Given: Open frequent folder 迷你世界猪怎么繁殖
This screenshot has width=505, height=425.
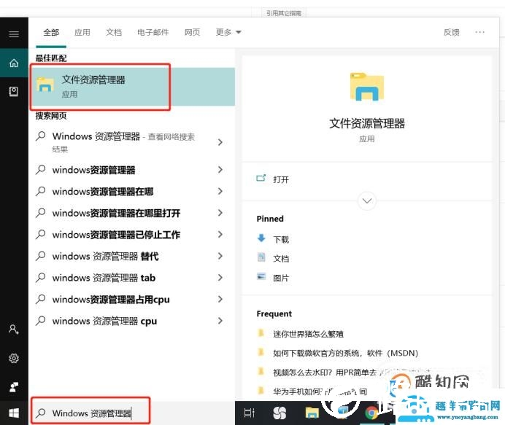Looking at the screenshot, I should point(308,334).
